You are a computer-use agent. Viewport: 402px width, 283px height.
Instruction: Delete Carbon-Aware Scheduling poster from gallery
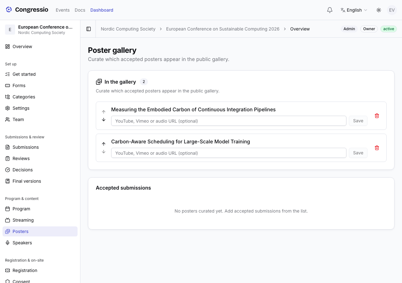(377, 148)
